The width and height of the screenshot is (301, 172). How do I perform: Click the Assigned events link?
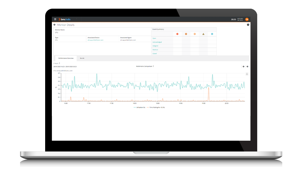[155, 46]
